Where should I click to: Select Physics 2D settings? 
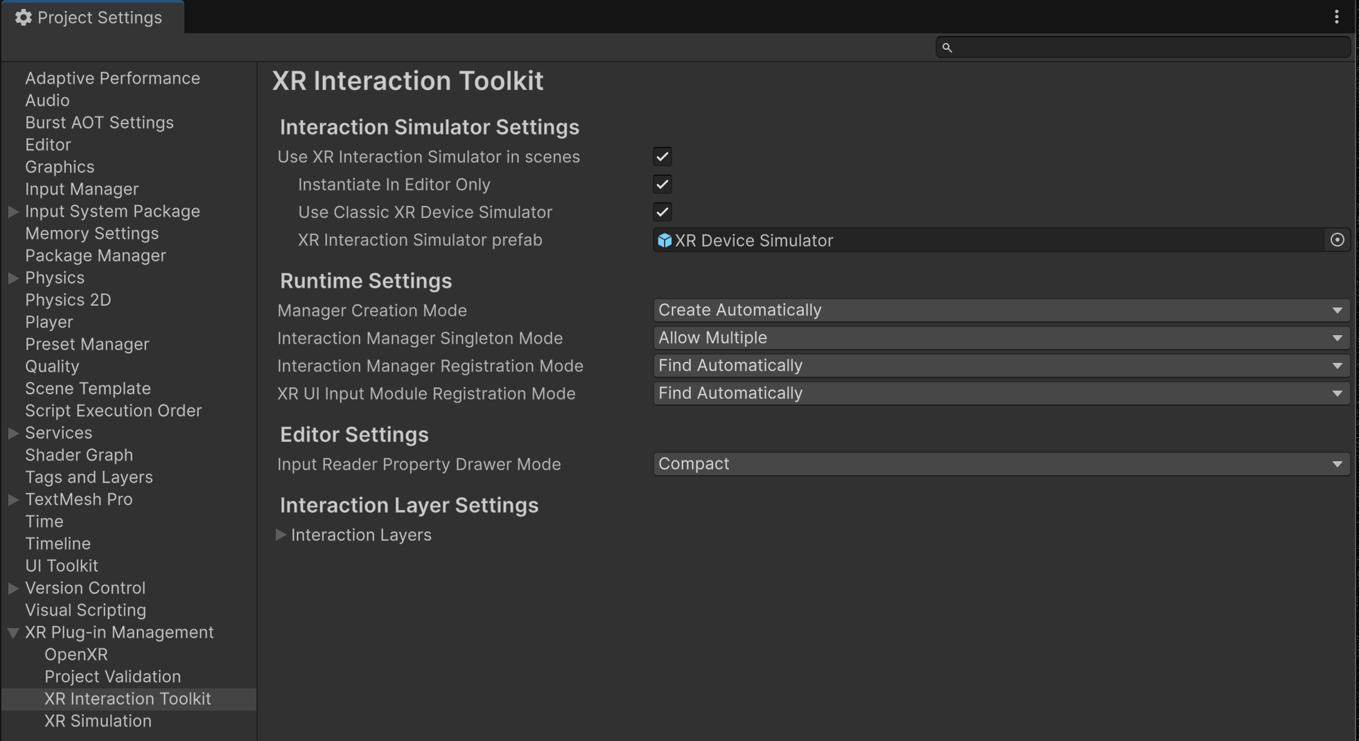(68, 300)
